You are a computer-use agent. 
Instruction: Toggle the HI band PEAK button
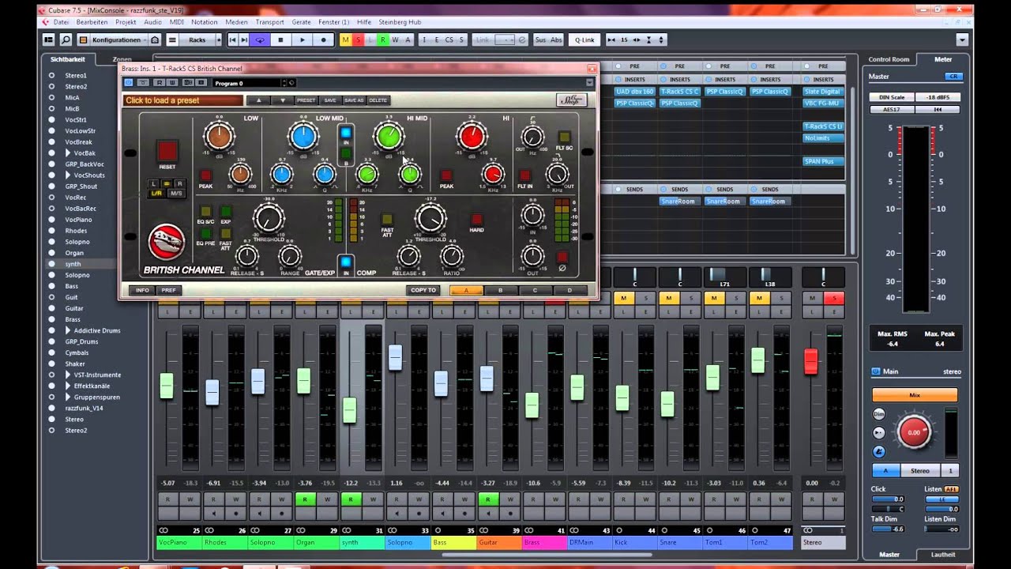click(446, 175)
